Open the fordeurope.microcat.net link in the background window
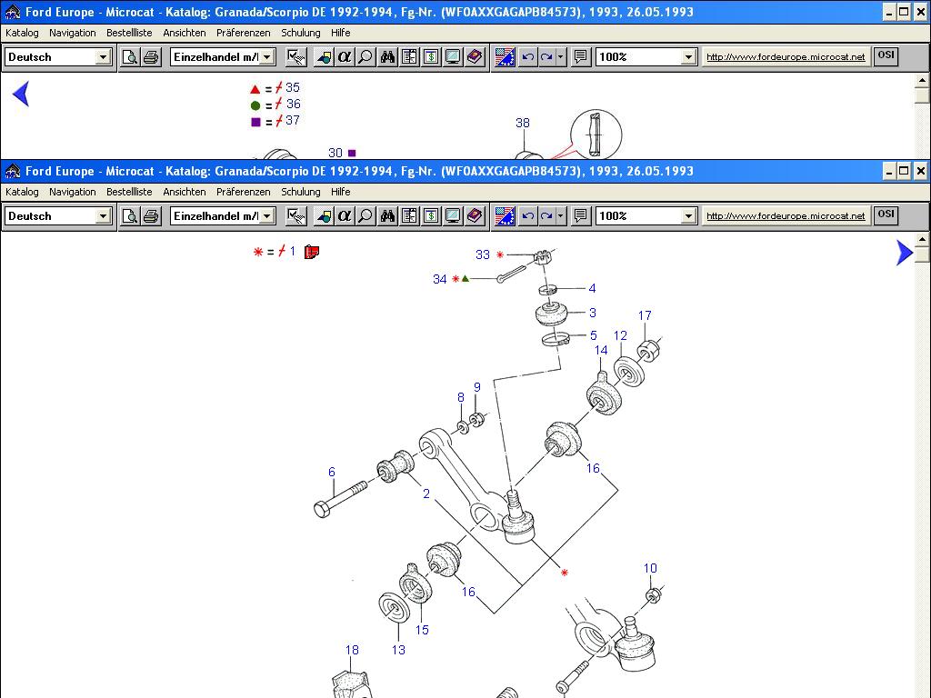 [786, 57]
